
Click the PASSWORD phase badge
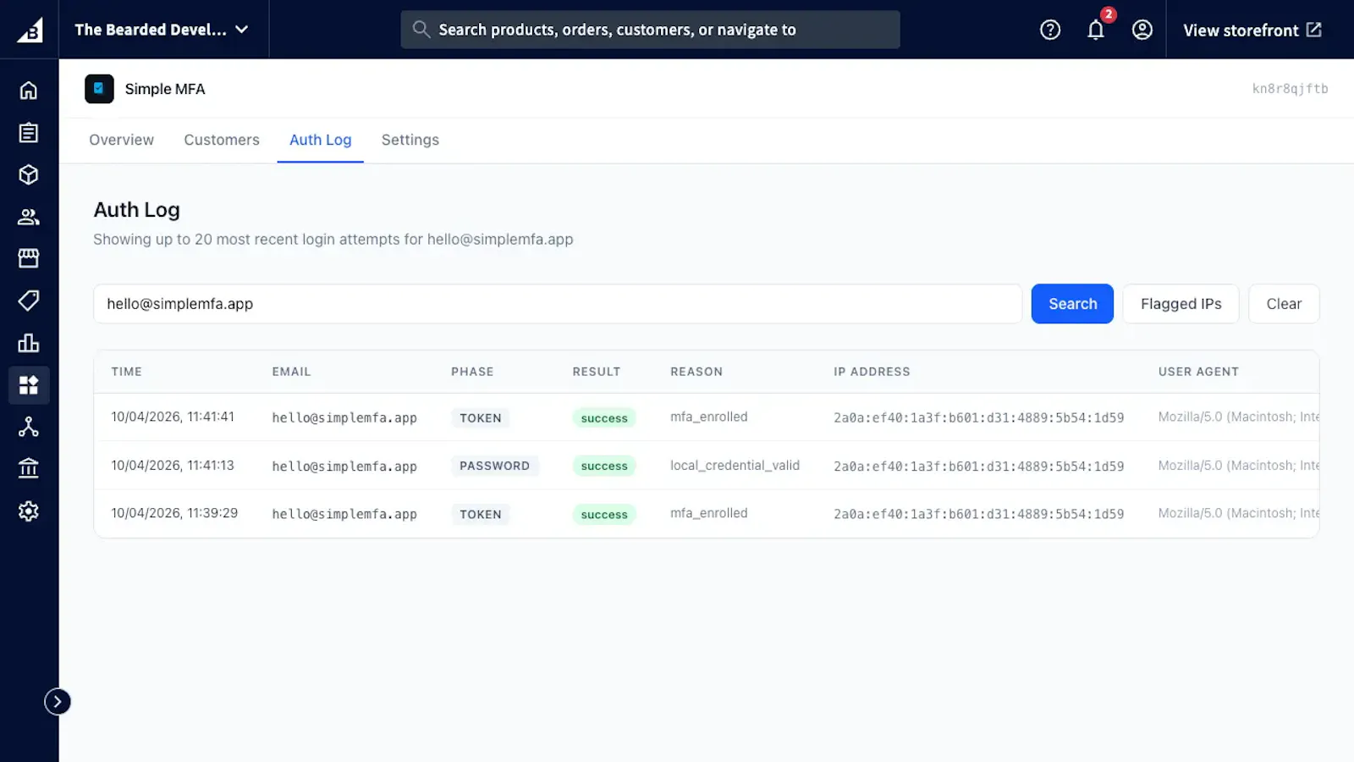click(x=494, y=466)
